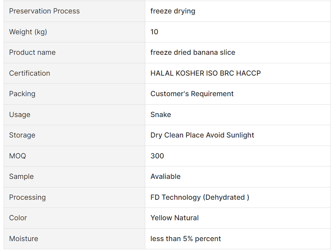334x251 pixels.
Task: Select the 'Avaliable' sample value
Action: point(165,177)
